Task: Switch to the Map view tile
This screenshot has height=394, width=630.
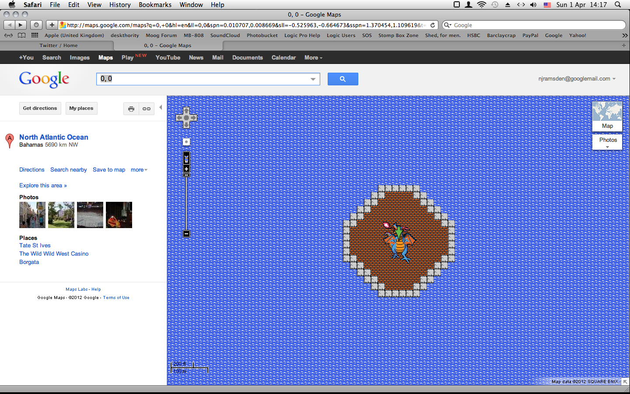Action: [x=607, y=116]
